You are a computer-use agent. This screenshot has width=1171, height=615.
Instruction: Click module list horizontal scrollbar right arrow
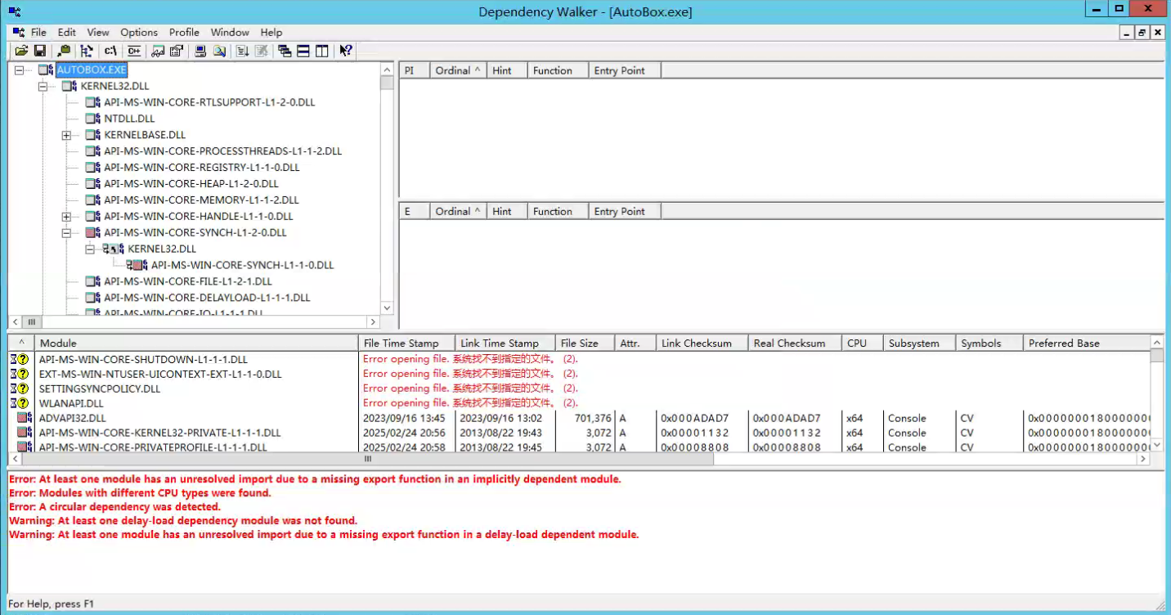click(x=1143, y=460)
